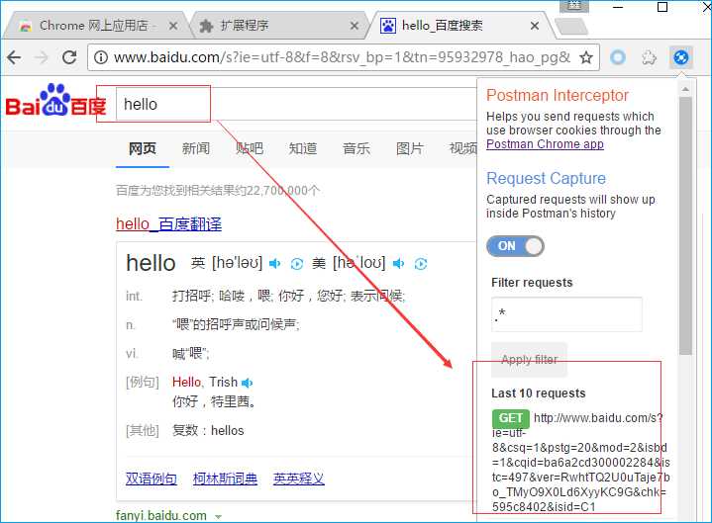
Task: Maximize the Chrome window
Action: click(x=662, y=7)
